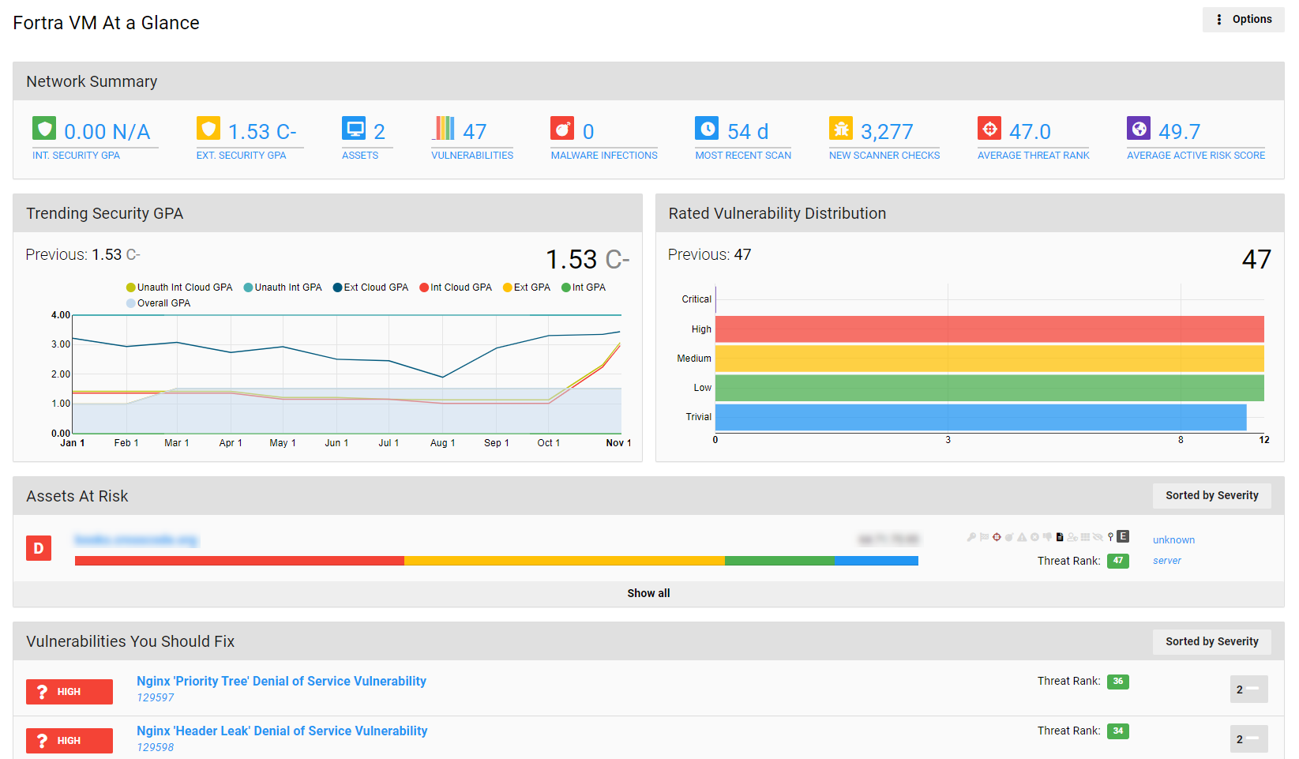
Task: Open the Options menu
Action: [1244, 20]
